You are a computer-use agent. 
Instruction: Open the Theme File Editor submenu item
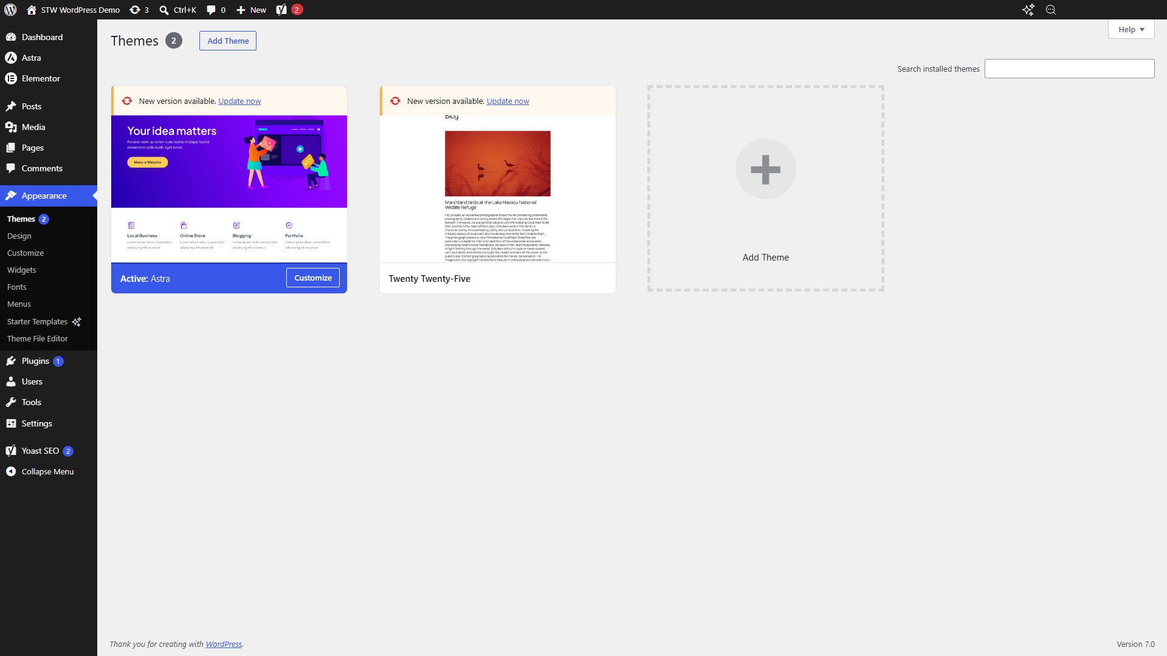(38, 338)
